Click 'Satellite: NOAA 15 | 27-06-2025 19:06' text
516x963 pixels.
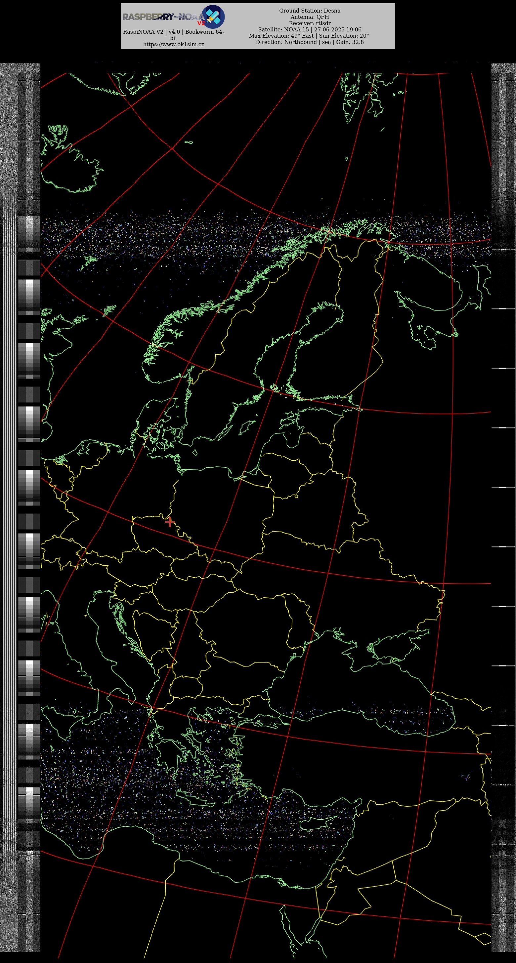point(310,29)
